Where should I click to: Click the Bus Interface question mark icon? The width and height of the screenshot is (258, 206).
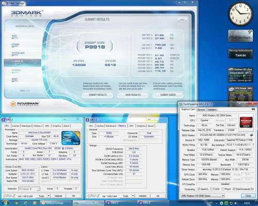pyautogui.click(x=253, y=145)
